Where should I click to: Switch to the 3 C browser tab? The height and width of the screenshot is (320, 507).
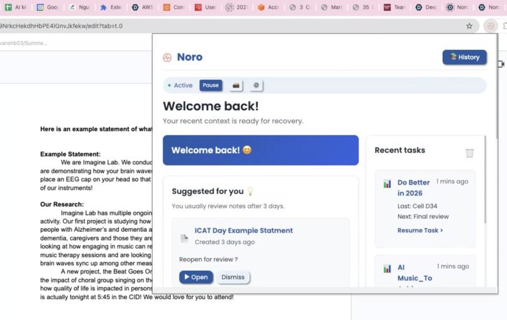(x=301, y=7)
